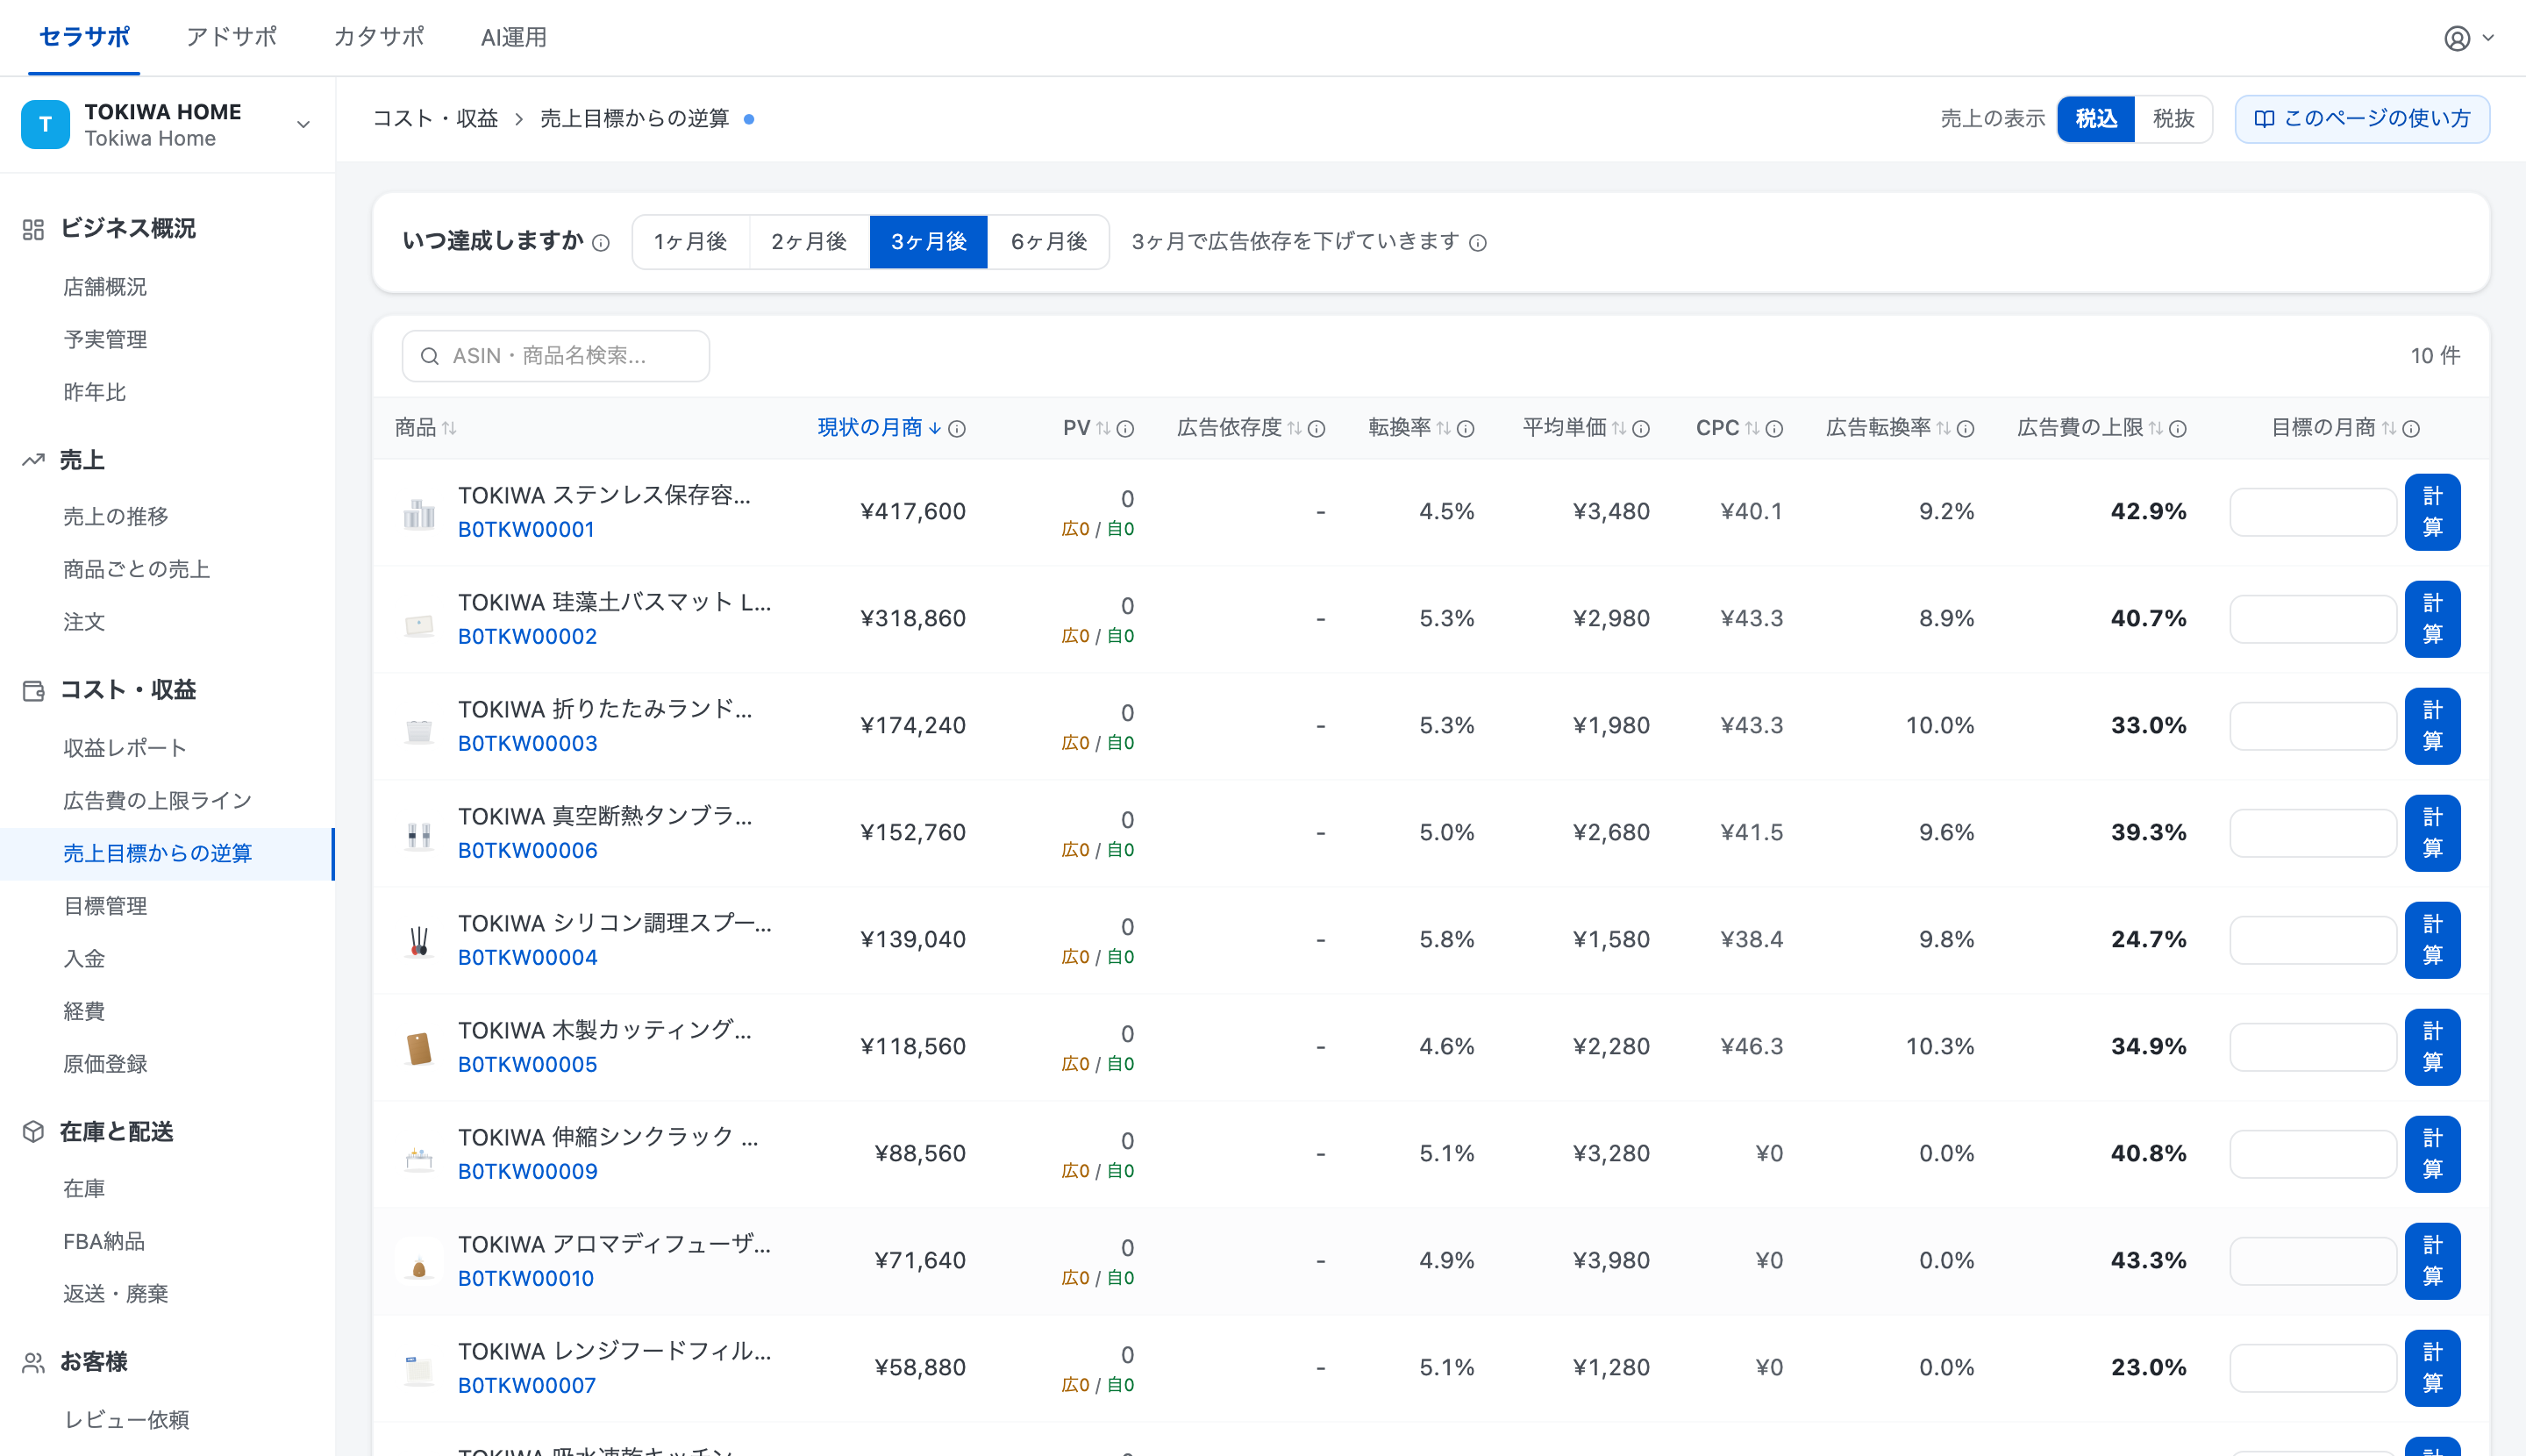Expand the TOKIWA HOME store switcher chevron
The width and height of the screenshot is (2526, 1456).
303,125
